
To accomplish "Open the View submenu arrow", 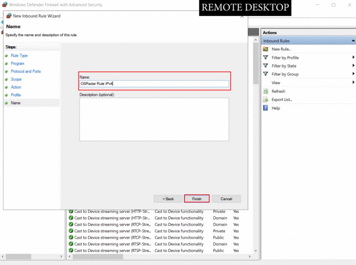I will pos(353,82).
